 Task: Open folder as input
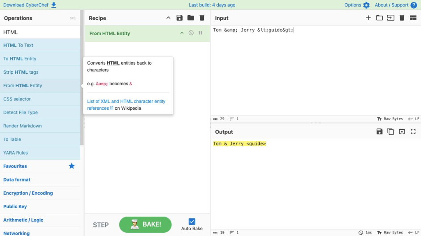(x=379, y=18)
